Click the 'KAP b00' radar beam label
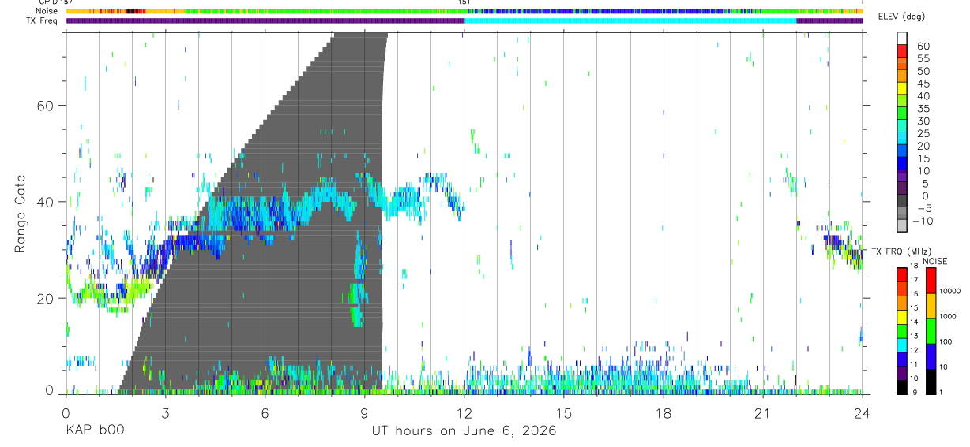This screenshot has width=970, height=447. [95, 431]
